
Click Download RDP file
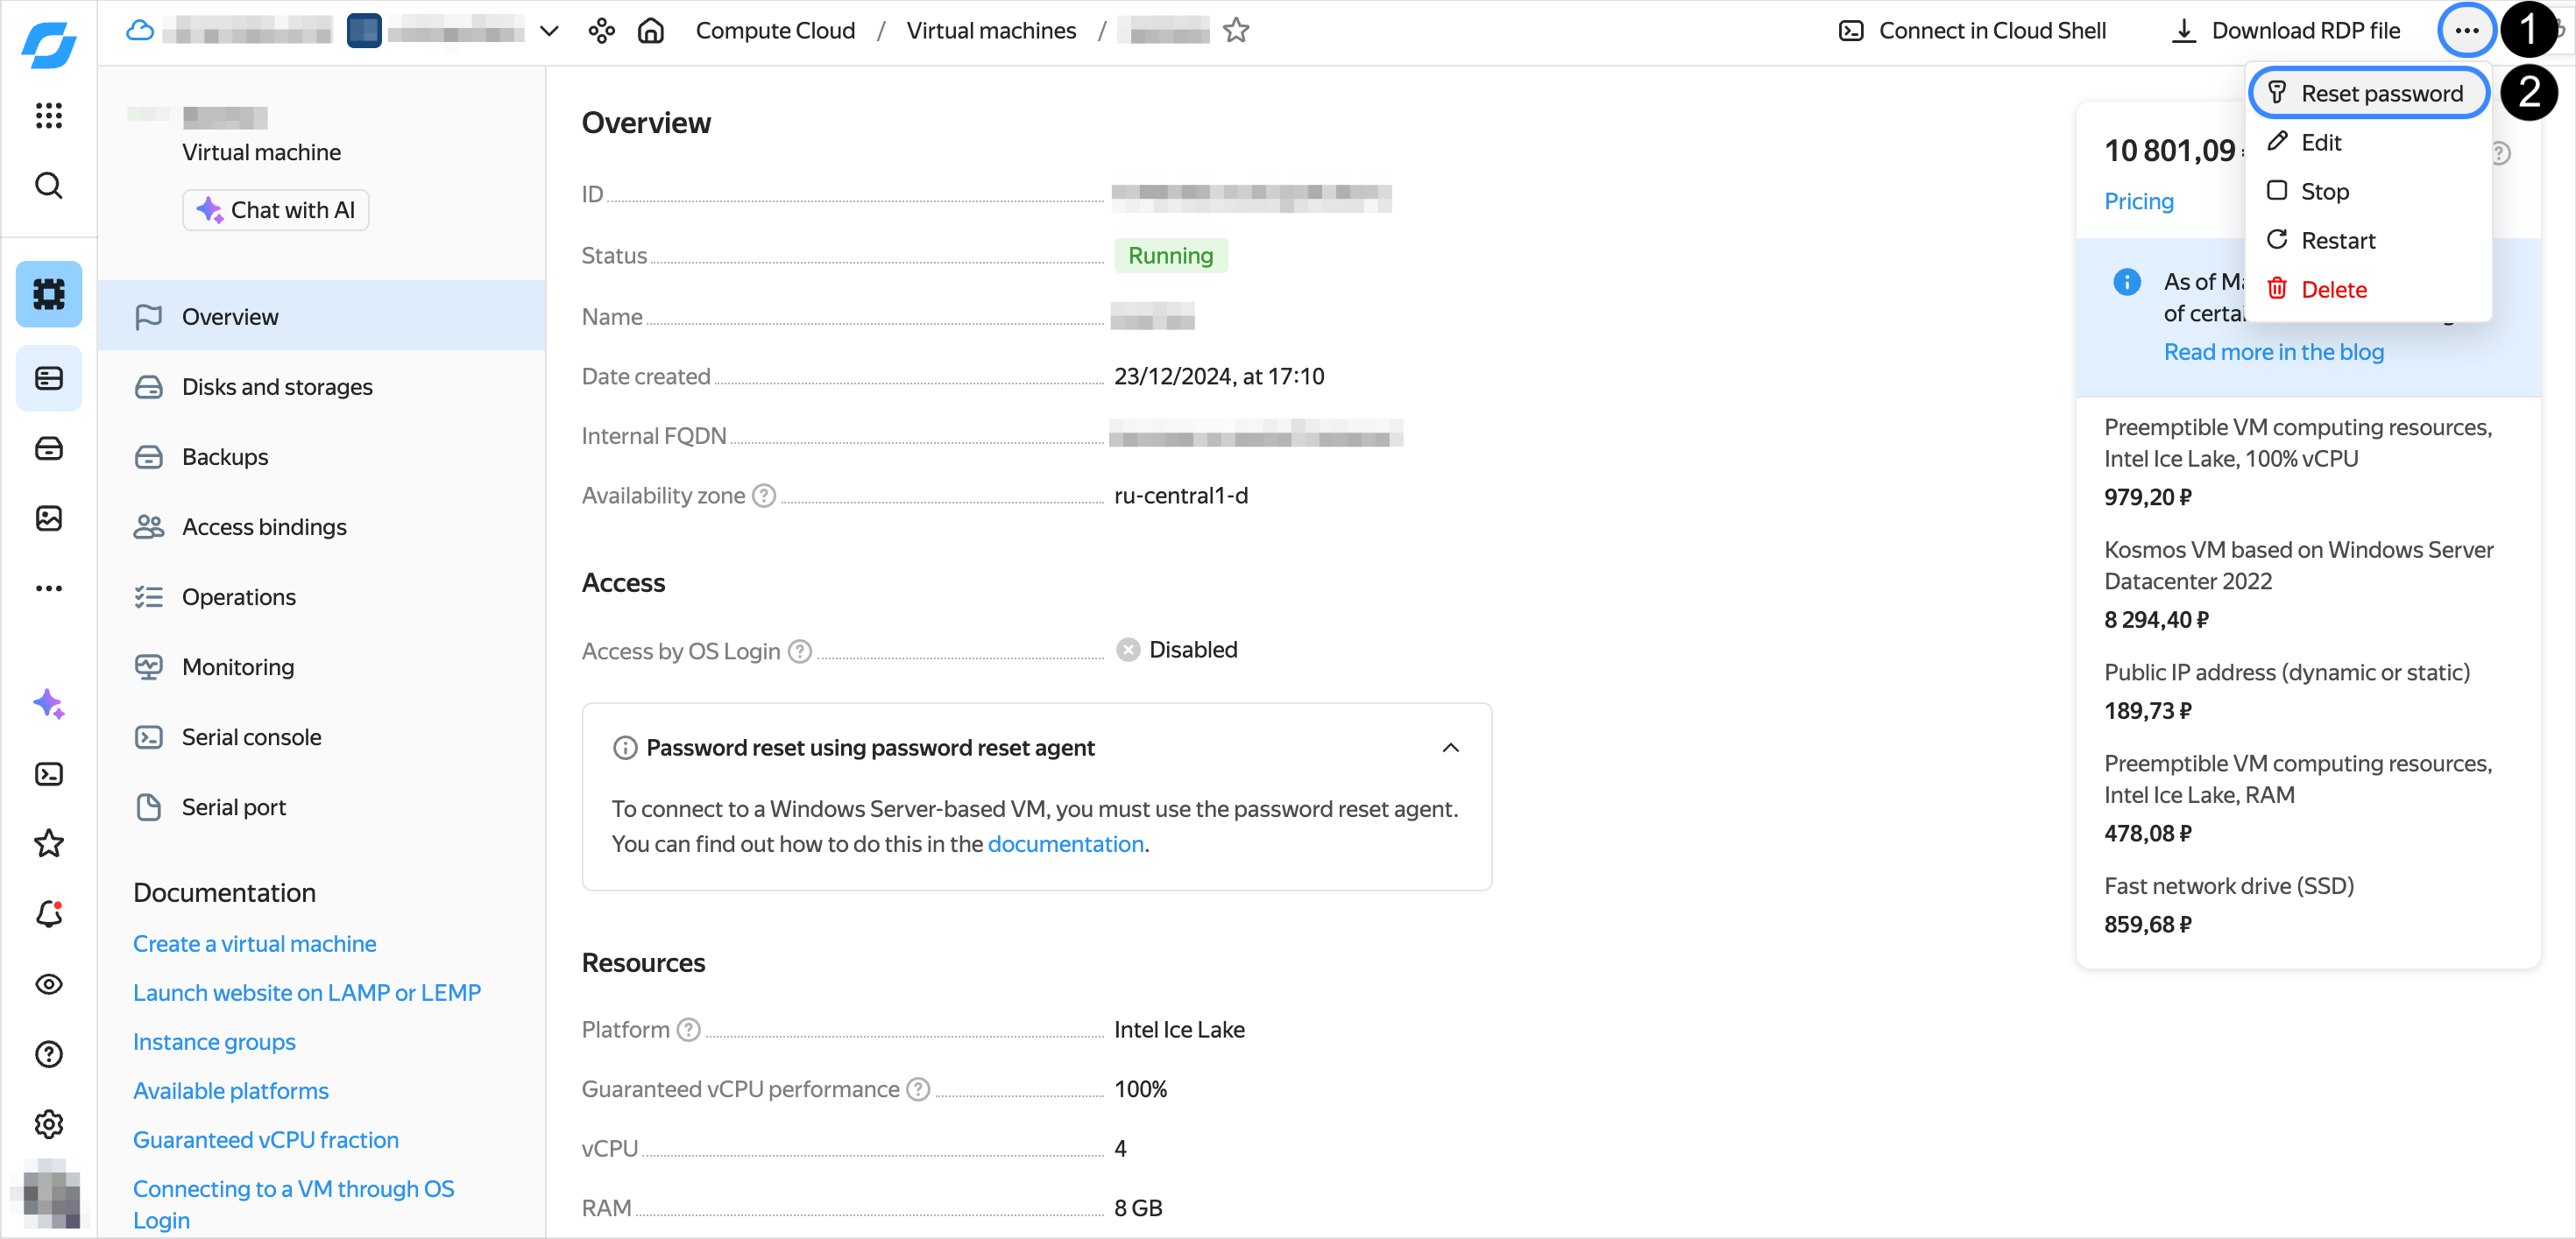[x=2285, y=31]
